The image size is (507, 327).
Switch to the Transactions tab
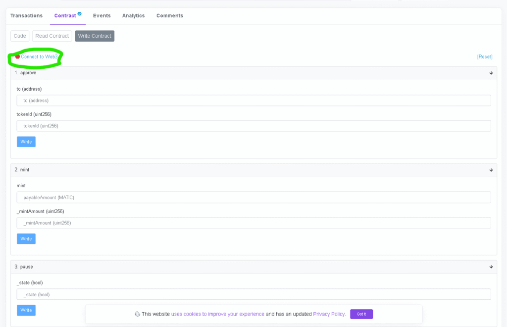(x=26, y=15)
